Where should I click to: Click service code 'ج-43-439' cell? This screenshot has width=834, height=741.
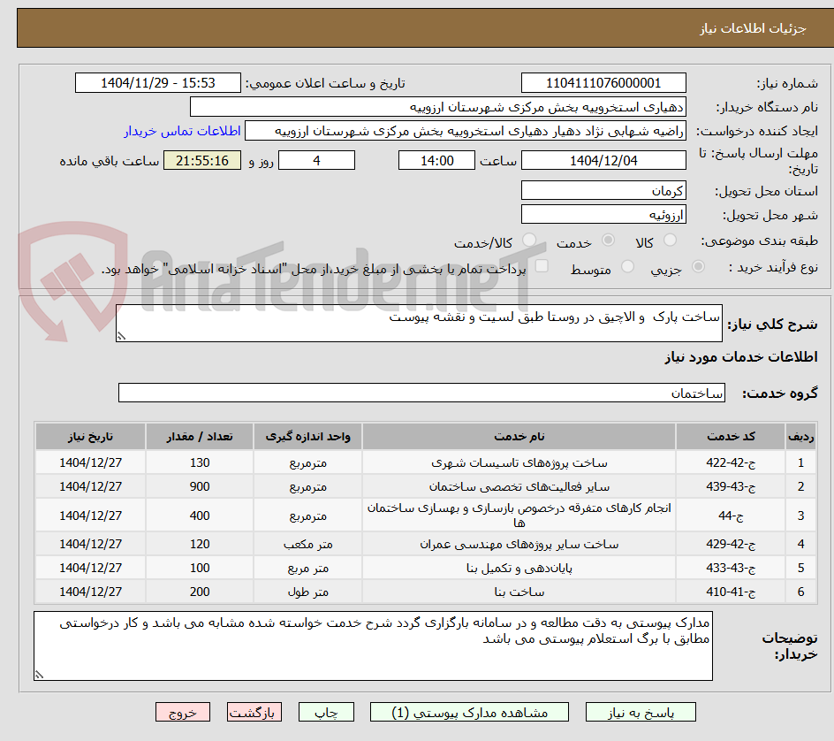pos(731,486)
